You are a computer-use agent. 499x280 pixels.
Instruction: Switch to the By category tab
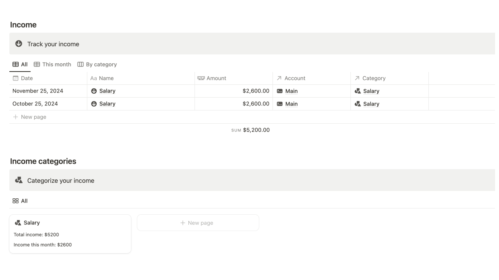[x=97, y=65]
